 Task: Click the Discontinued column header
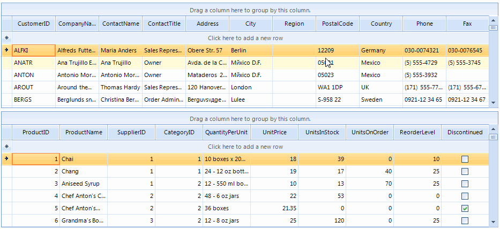click(x=465, y=132)
